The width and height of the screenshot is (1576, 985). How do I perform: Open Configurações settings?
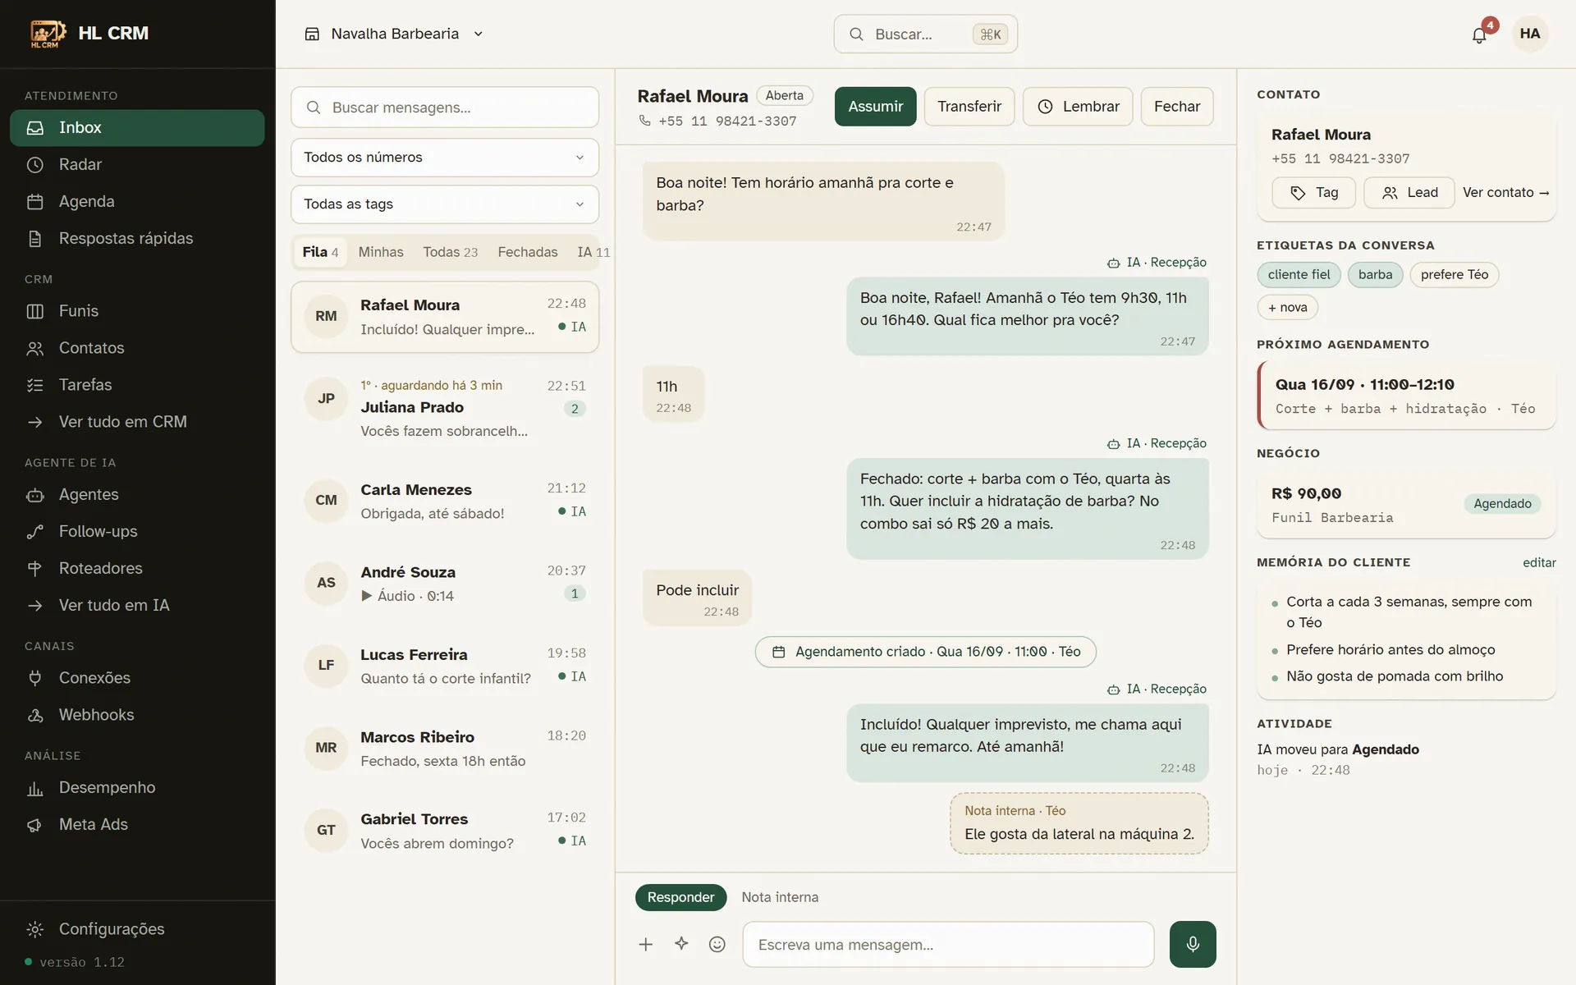coord(137,929)
